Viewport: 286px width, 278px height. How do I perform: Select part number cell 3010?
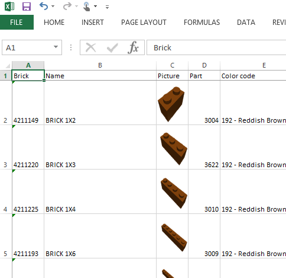[204, 191]
